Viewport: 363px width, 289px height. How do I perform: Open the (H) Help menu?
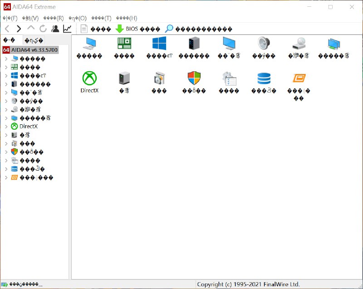[x=127, y=18]
